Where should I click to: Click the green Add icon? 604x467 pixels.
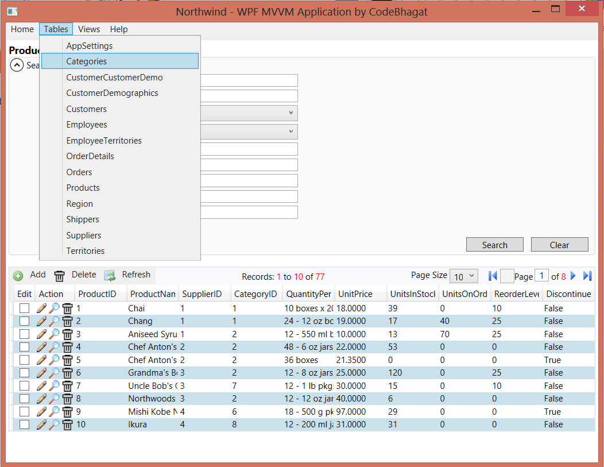18,276
